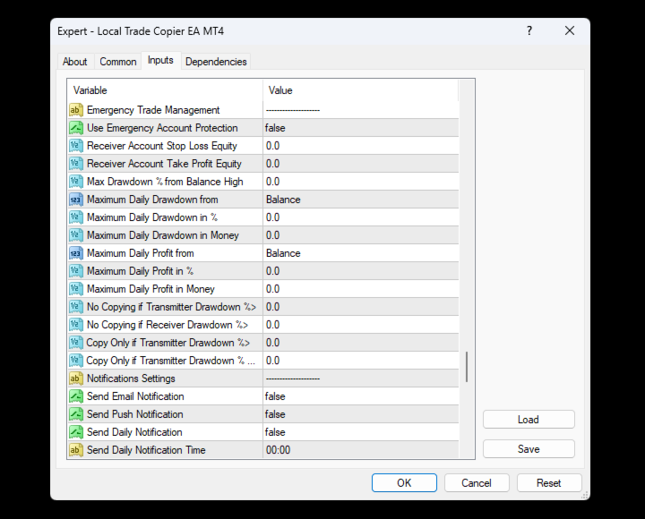The height and width of the screenshot is (519, 645).
Task: Click the icon beside No Copying if Transmitter Drawdown
Action: tap(75, 307)
